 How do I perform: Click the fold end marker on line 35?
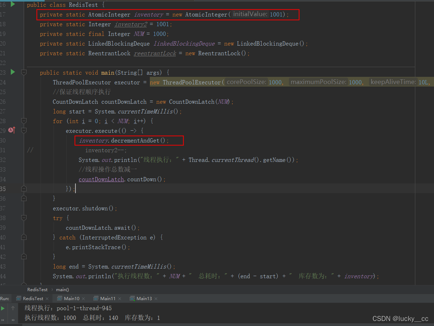pyautogui.click(x=24, y=188)
